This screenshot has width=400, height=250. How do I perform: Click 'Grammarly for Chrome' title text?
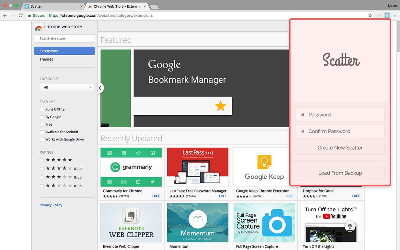[122, 191]
